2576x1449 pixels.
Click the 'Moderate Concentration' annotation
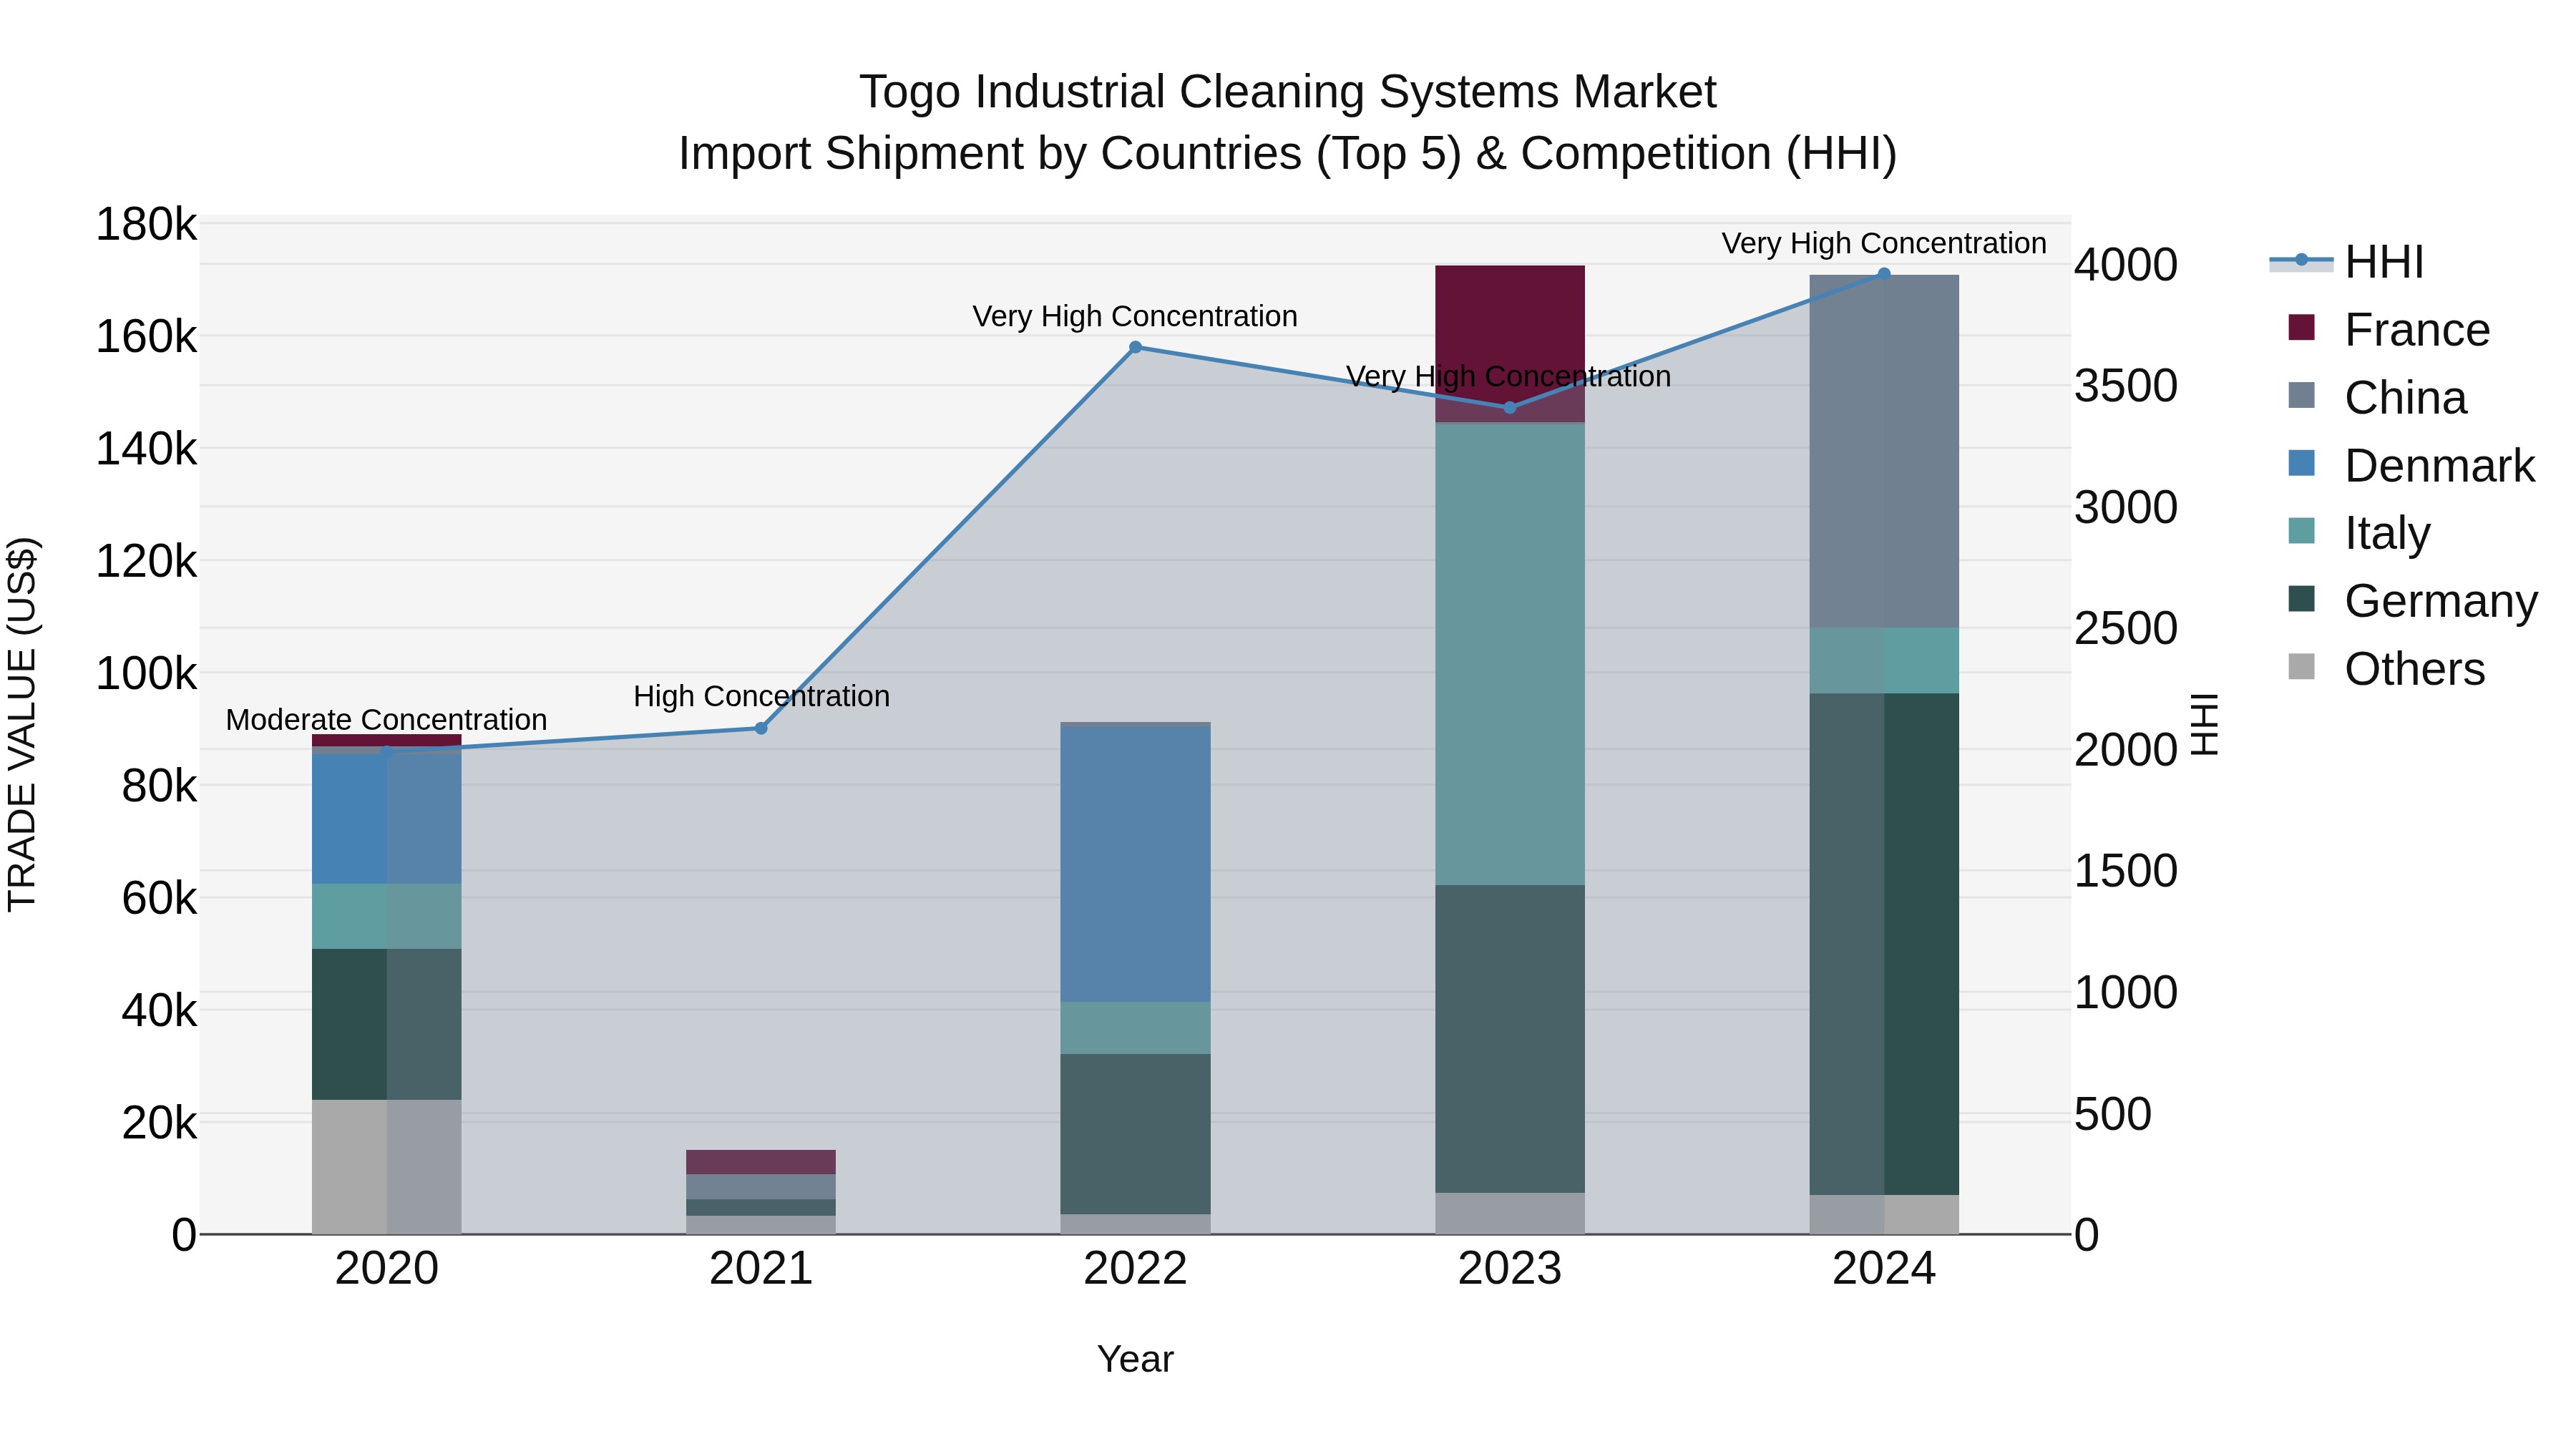(x=386, y=720)
